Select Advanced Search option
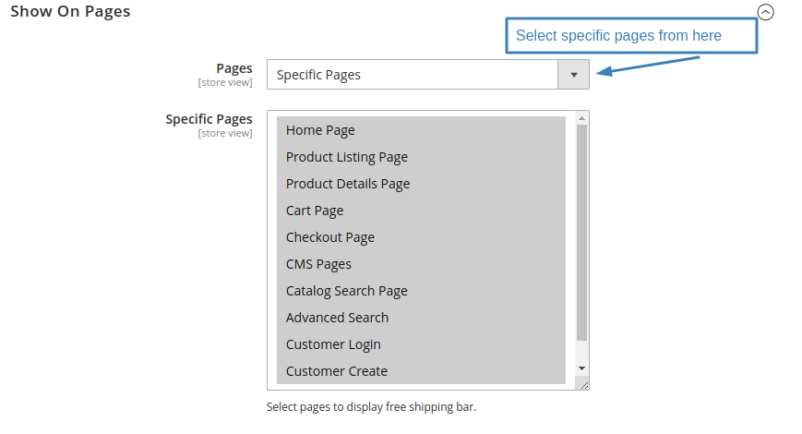Screen dimensions: 802x434 [x=421, y=318]
